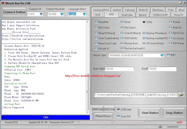Click the USB Scan button
This screenshot has width=187, height=129.
click(x=109, y=109)
